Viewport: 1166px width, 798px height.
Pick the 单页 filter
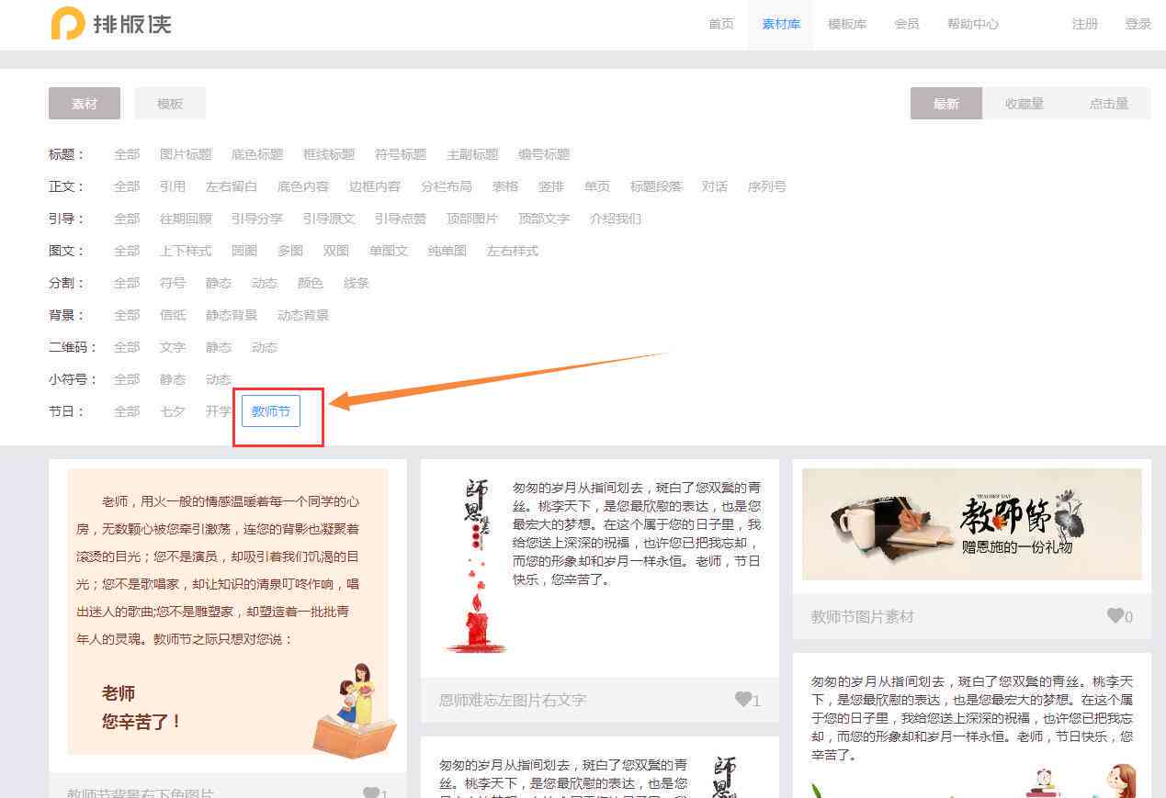coord(597,186)
